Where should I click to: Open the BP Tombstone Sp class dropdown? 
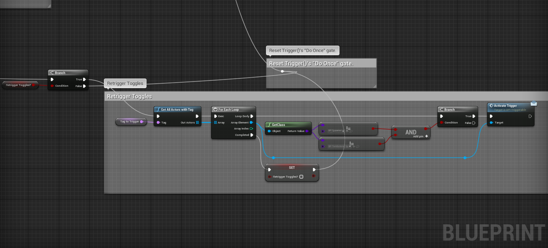[x=339, y=146]
